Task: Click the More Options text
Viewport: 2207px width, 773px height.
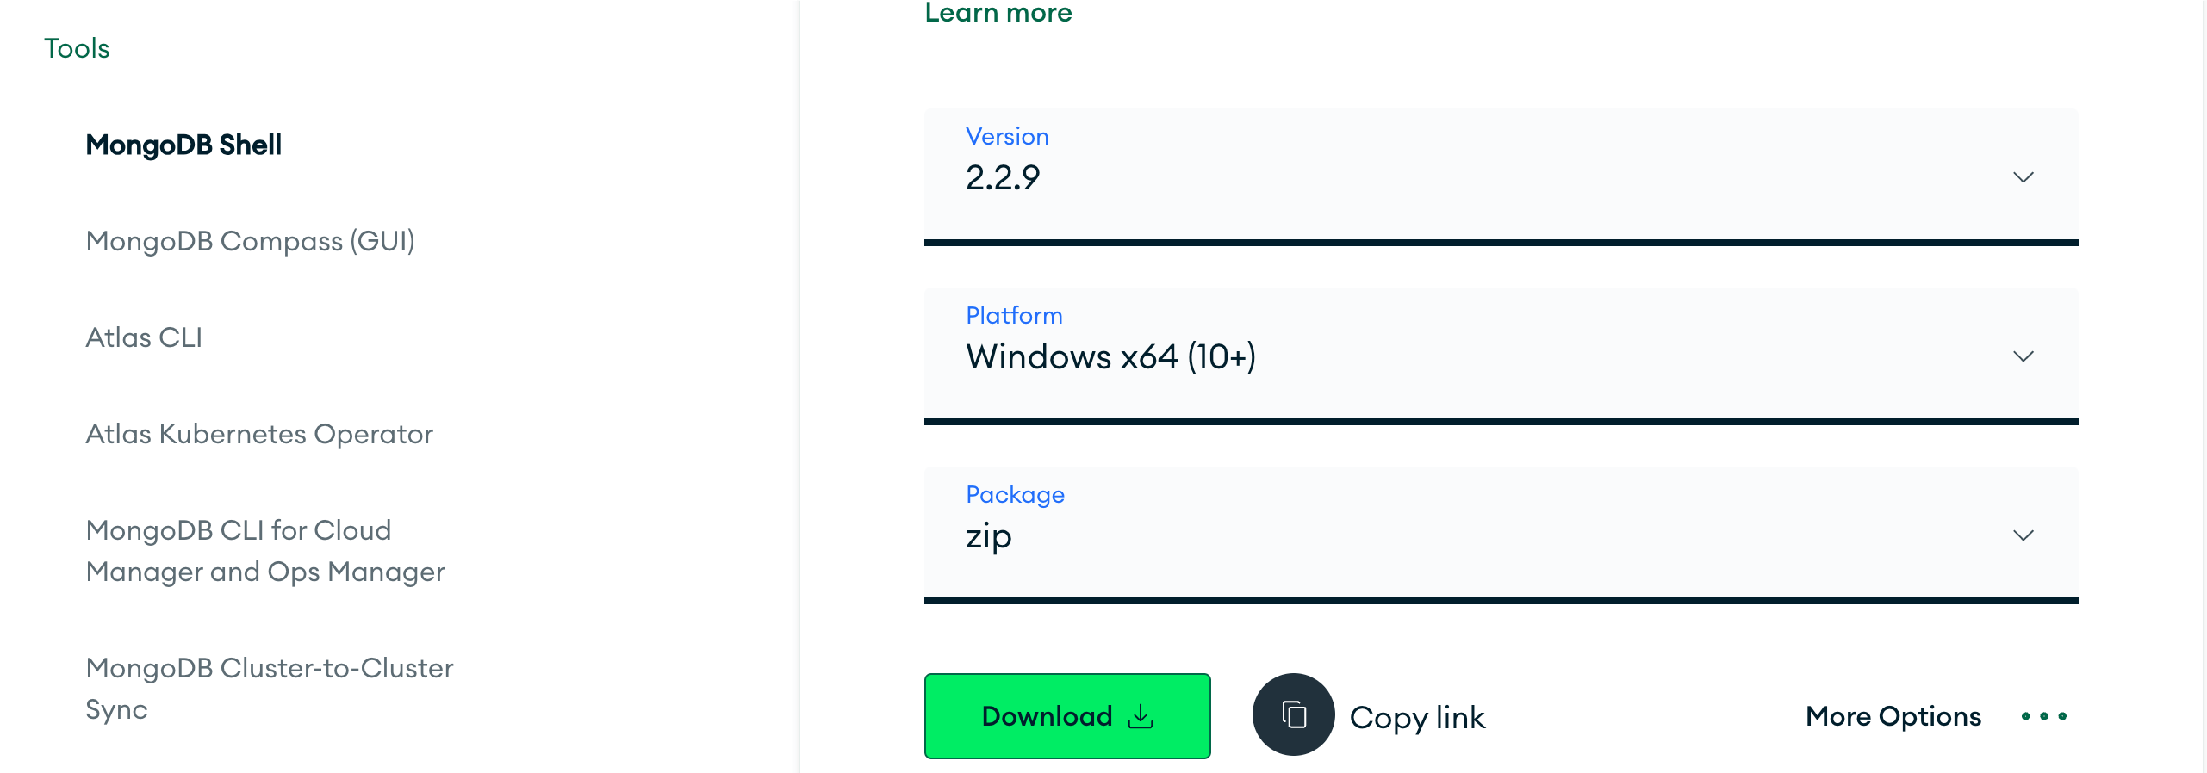Action: pos(1893,716)
